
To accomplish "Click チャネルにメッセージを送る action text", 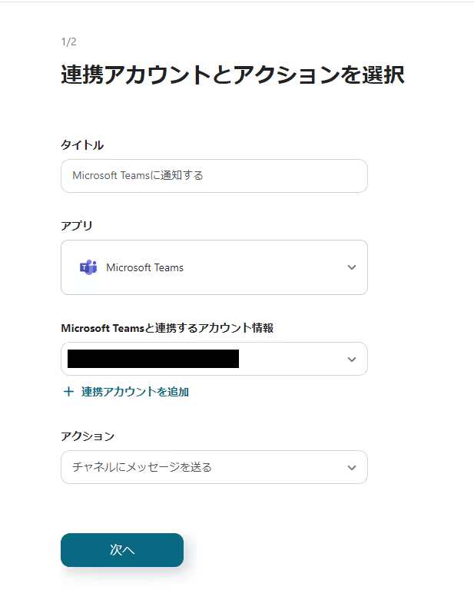I will point(142,467).
